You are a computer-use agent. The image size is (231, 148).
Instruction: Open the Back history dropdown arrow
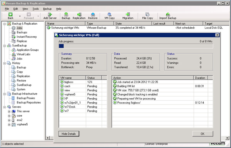20,16
